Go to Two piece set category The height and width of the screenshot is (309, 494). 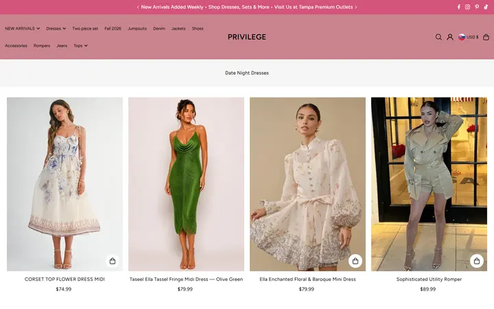point(85,28)
